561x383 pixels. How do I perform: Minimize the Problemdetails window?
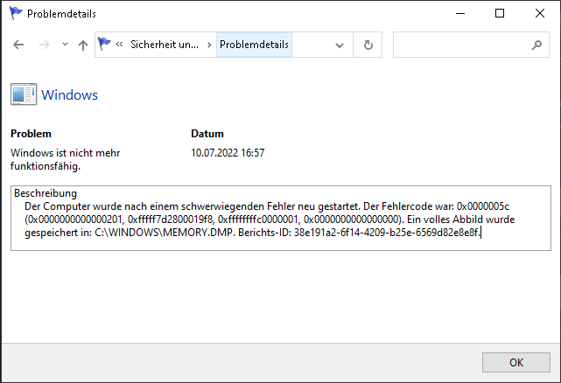click(460, 14)
